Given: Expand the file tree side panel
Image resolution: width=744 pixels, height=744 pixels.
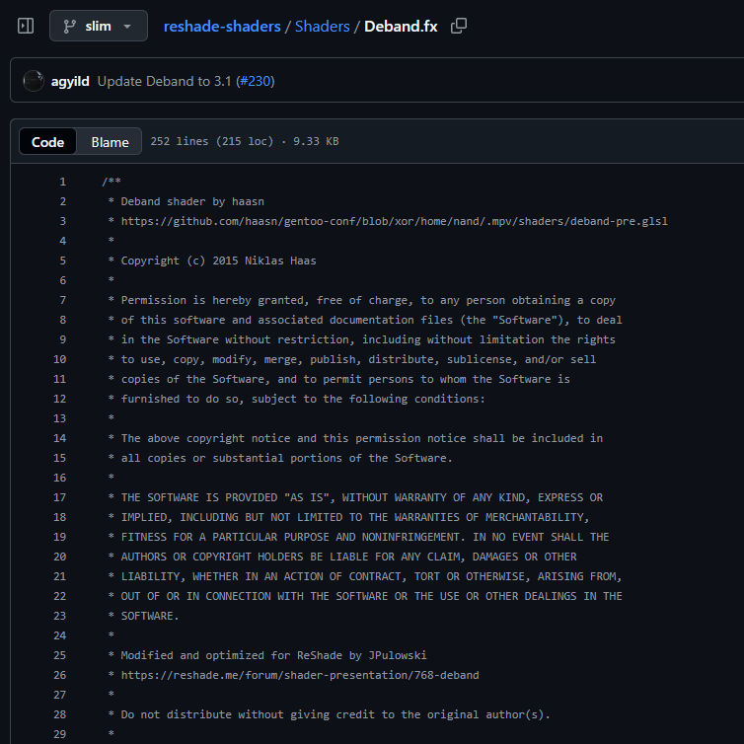Looking at the screenshot, I should click(x=26, y=26).
